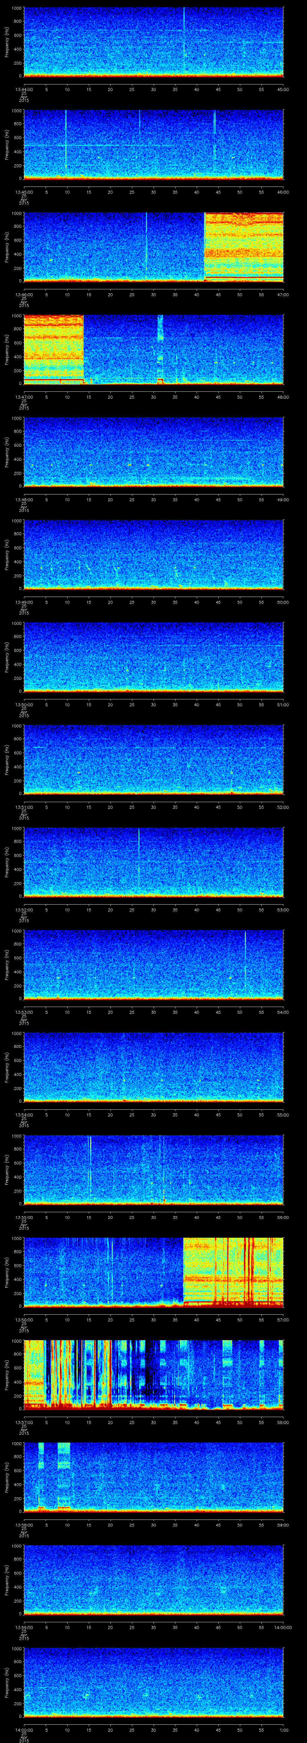Select the 13:55:00 time axis label
Screen dimensions: 307x1743
24,1217
